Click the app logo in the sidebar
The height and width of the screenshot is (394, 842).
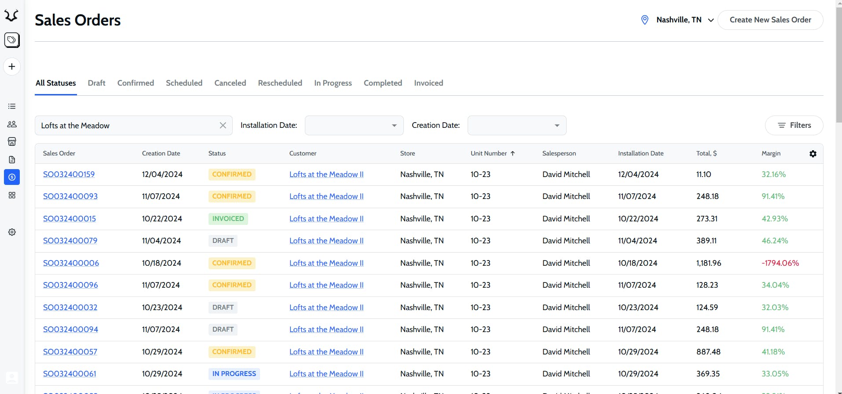pyautogui.click(x=11, y=16)
